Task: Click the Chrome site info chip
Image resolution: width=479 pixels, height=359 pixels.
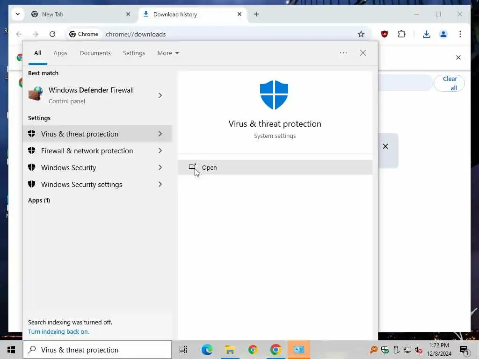Action: click(x=84, y=34)
